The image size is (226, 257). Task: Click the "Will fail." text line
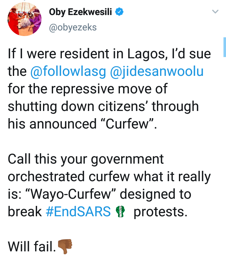[x=32, y=246]
